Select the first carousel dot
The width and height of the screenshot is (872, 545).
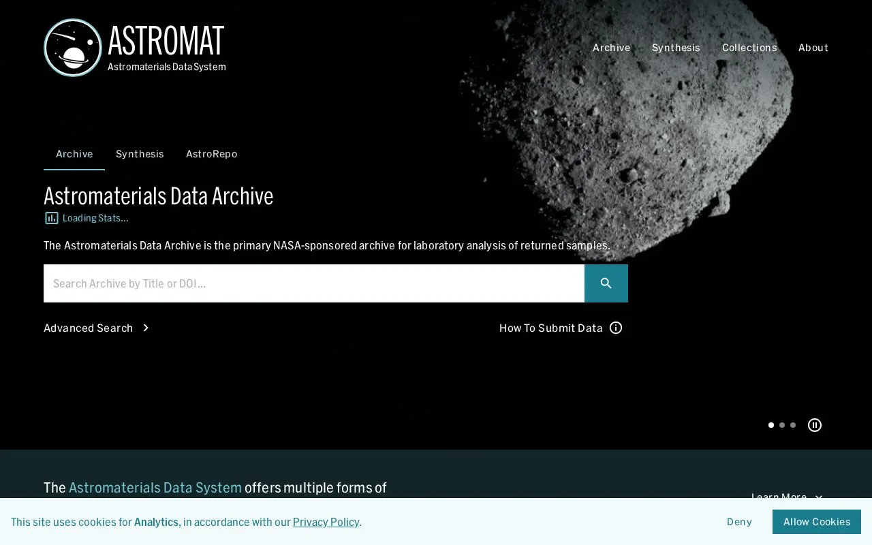point(771,425)
